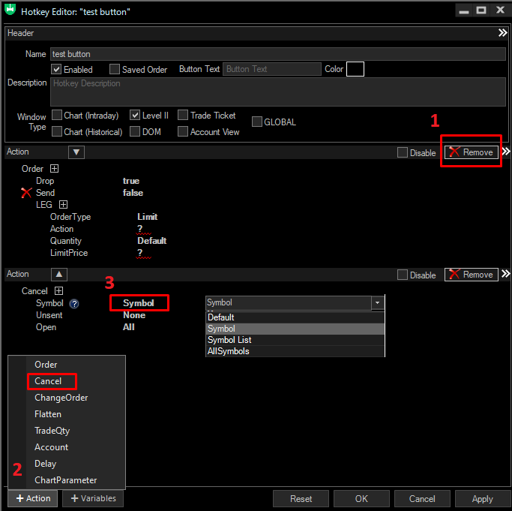Click the Symbol help question mark icon
The height and width of the screenshot is (511, 512).
(74, 304)
